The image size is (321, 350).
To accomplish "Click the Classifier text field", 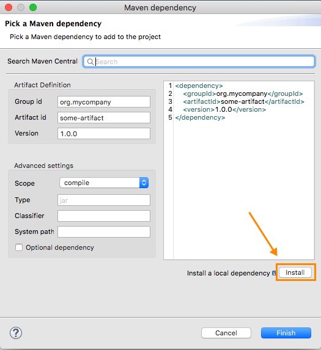I will pos(104,216).
